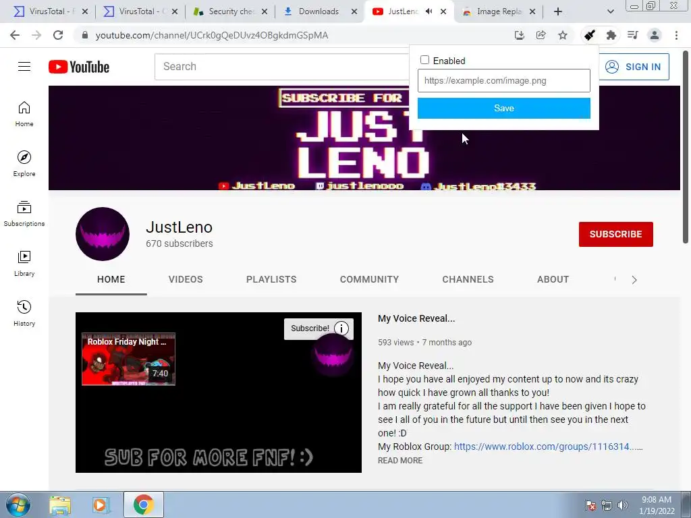Select the channel HOME tab
The image size is (691, 518).
[111, 279]
